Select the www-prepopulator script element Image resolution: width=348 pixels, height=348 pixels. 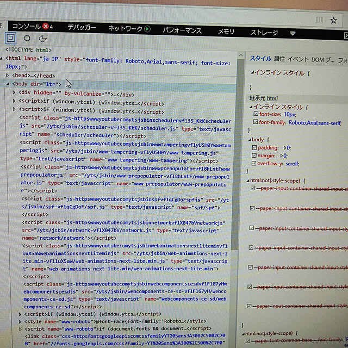click(125, 179)
